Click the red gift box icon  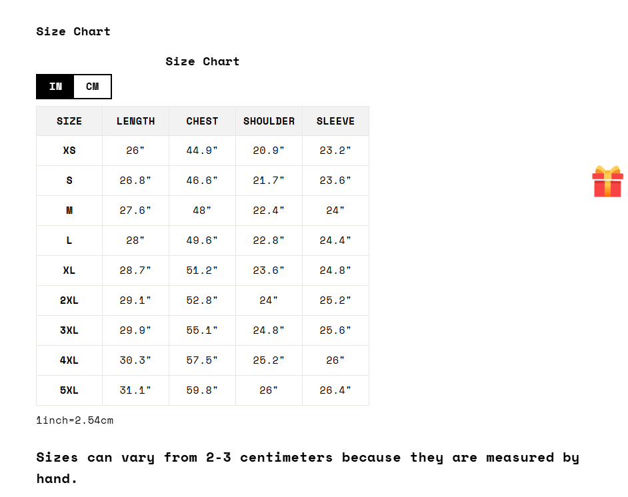607,181
